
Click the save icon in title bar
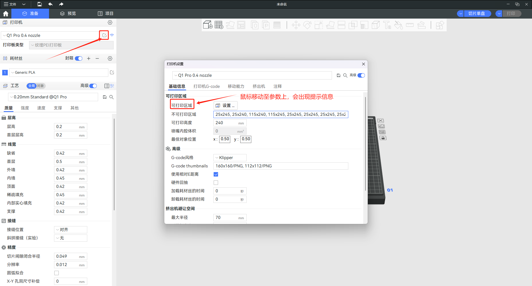point(40,4)
